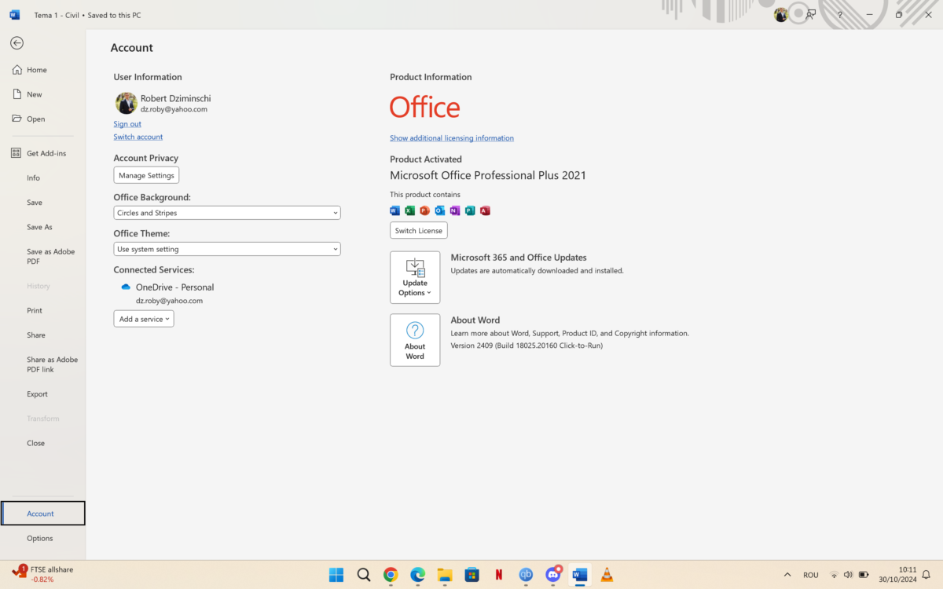Click Robert Dziminschi's user photo
The height and width of the screenshot is (589, 943).
tap(126, 103)
